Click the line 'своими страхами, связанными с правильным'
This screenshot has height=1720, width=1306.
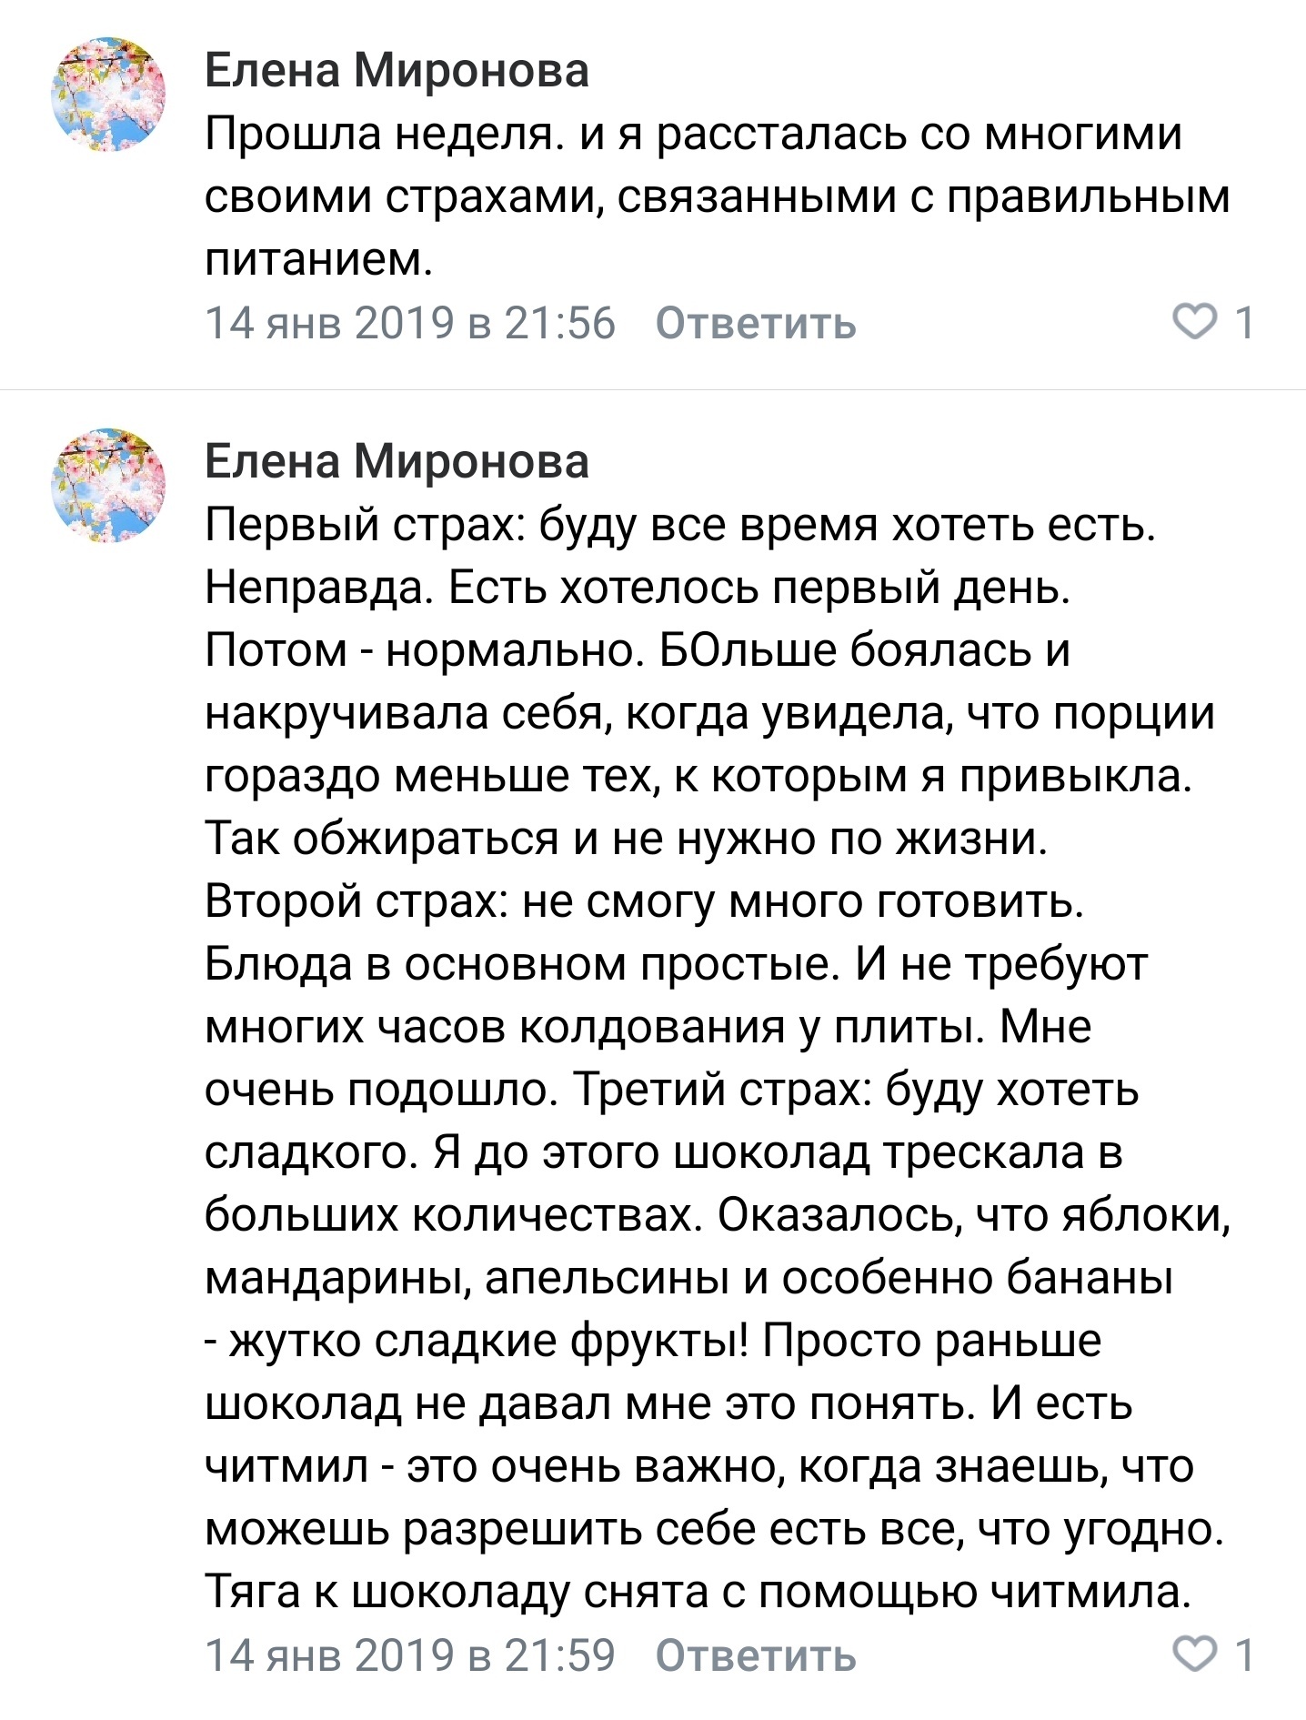(717, 197)
